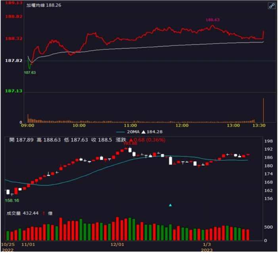Click the green 158.16 daily chart low label

click(12, 201)
